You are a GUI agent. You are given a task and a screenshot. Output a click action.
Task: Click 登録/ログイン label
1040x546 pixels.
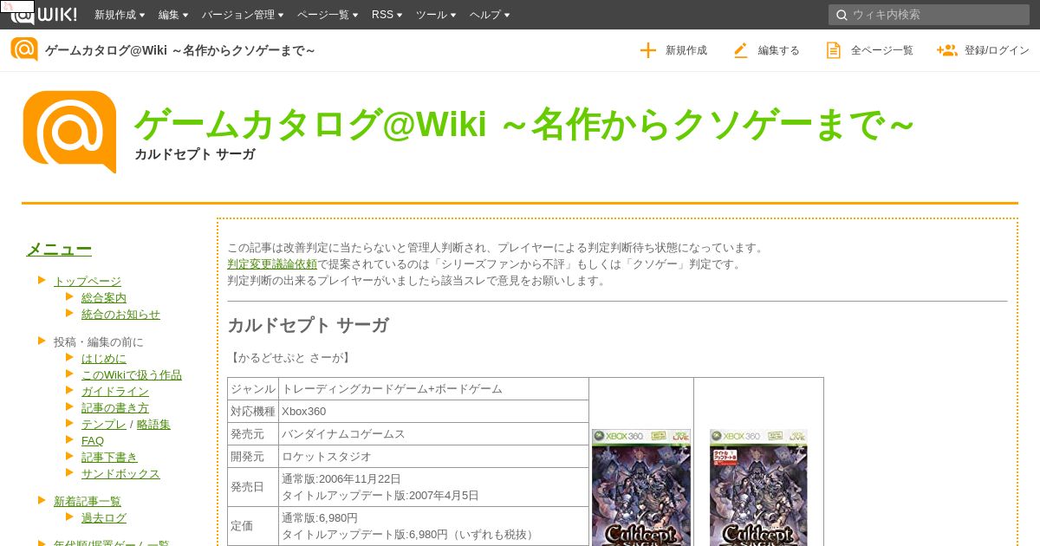pyautogui.click(x=997, y=50)
